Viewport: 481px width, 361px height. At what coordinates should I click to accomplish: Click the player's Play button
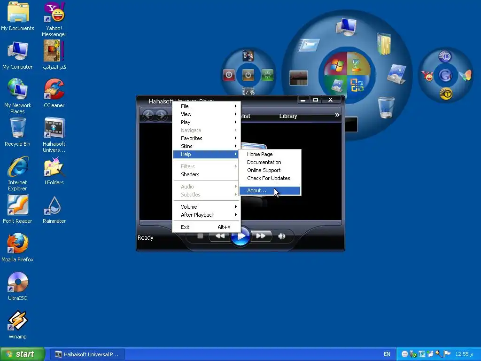tap(240, 236)
